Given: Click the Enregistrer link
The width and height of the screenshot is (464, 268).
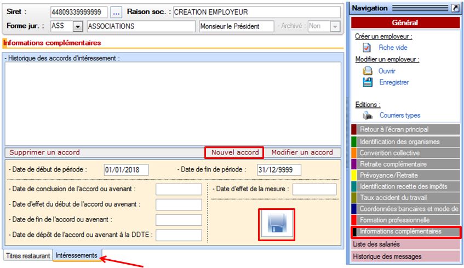Looking at the screenshot, I should (394, 82).
